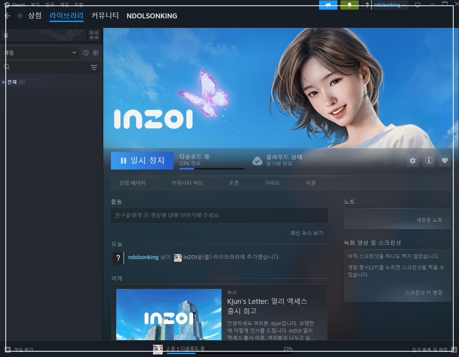Pause download with 일시 정지 button
This screenshot has height=357, width=459.
coord(142,161)
